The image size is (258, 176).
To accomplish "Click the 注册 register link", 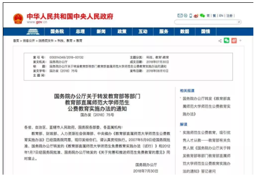I will point(230,16).
